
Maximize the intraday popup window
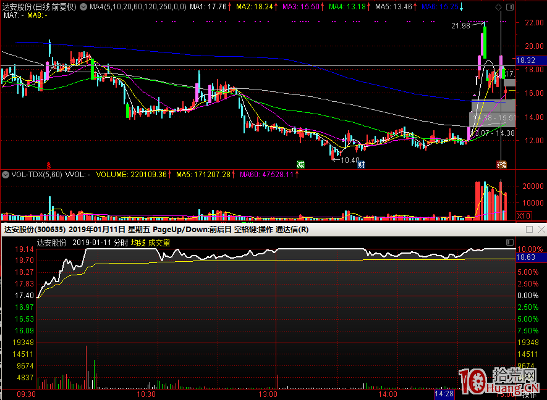click(529, 230)
